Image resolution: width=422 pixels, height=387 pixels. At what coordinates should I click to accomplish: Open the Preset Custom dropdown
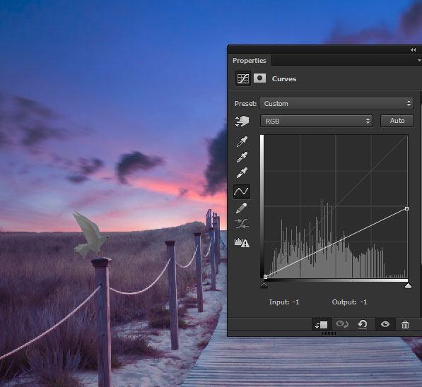pos(336,103)
